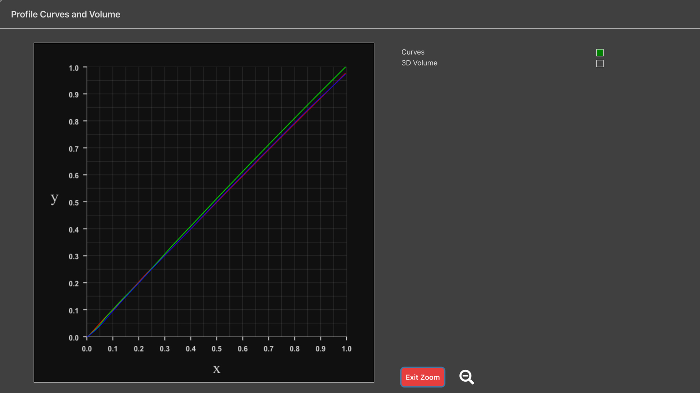Click the zoom out magnifier icon
This screenshot has width=700, height=393.
point(467,377)
